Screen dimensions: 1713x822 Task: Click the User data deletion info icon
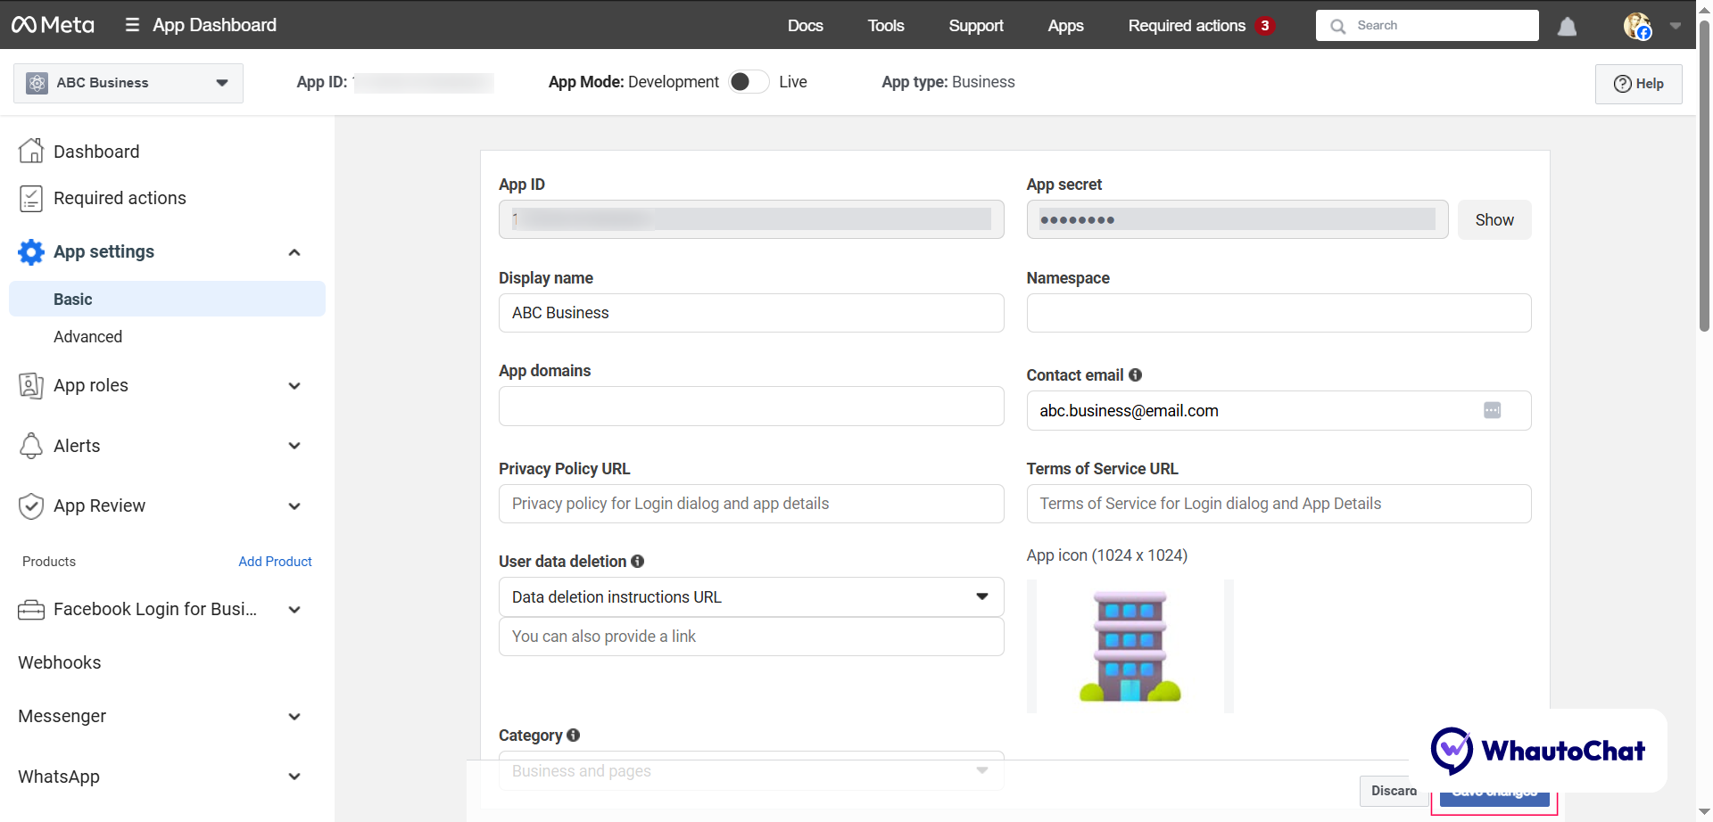coord(637,562)
